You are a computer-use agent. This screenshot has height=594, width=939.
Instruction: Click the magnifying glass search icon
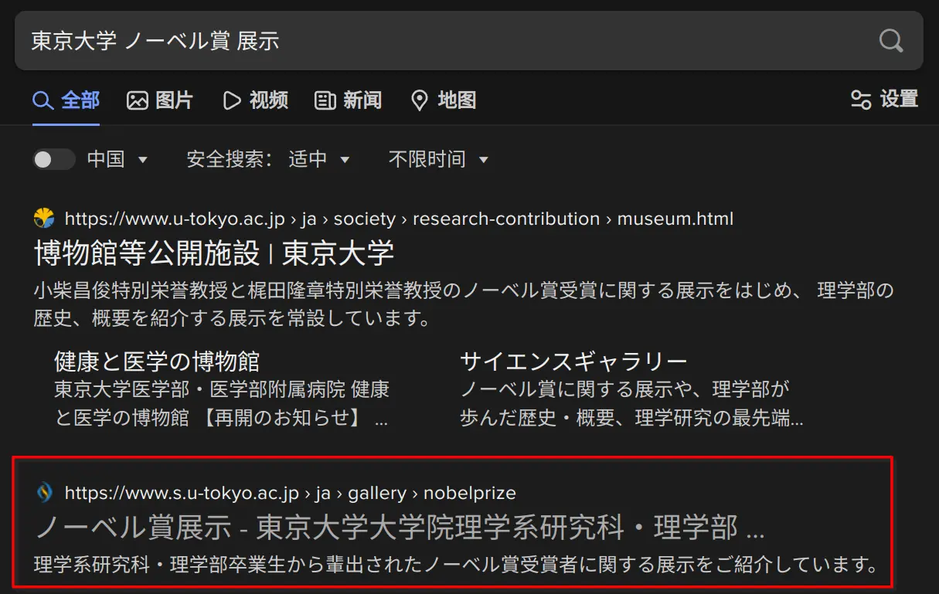coord(891,41)
